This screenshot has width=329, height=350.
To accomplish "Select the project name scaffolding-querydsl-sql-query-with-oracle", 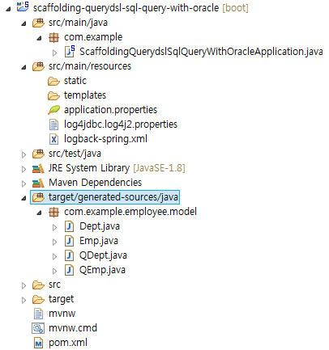I will [x=126, y=8].
